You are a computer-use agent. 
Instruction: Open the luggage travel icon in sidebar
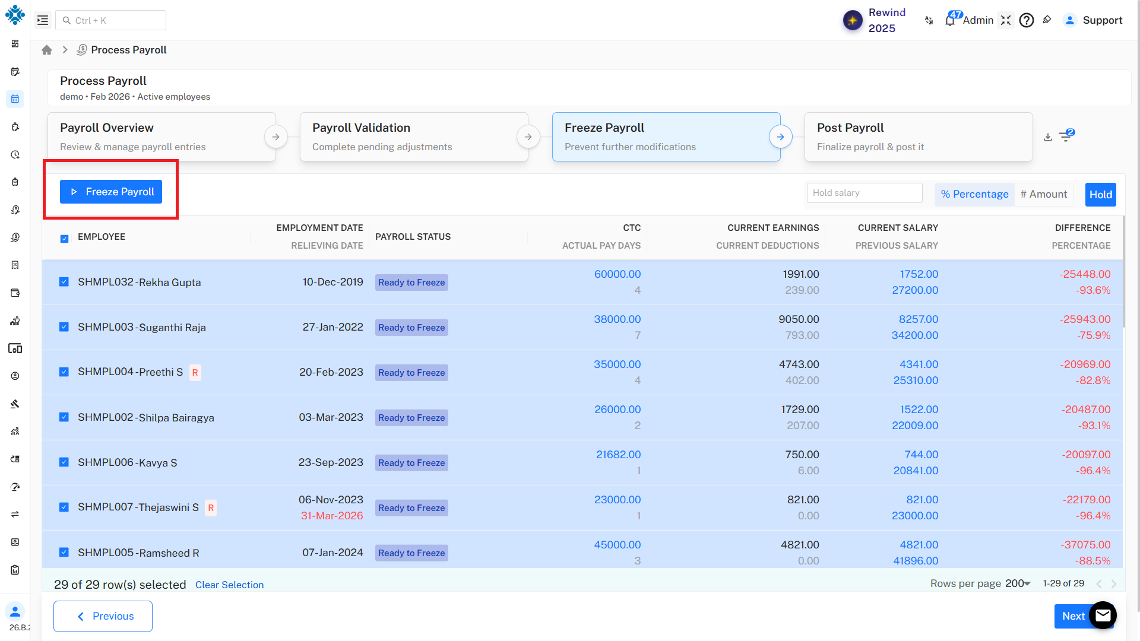[15, 182]
